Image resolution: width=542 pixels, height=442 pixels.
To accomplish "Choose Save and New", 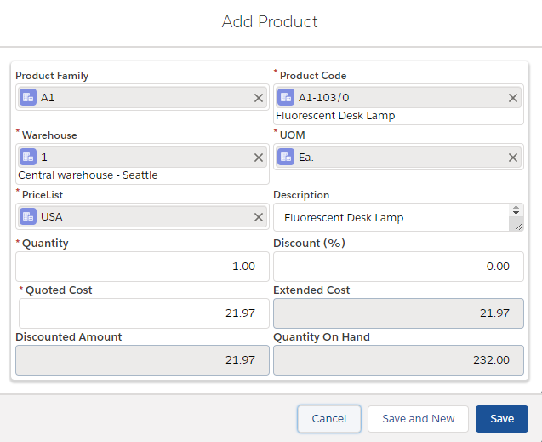I will [x=419, y=419].
